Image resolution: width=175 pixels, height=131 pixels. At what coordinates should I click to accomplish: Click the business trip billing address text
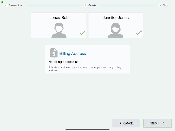click(x=85, y=69)
